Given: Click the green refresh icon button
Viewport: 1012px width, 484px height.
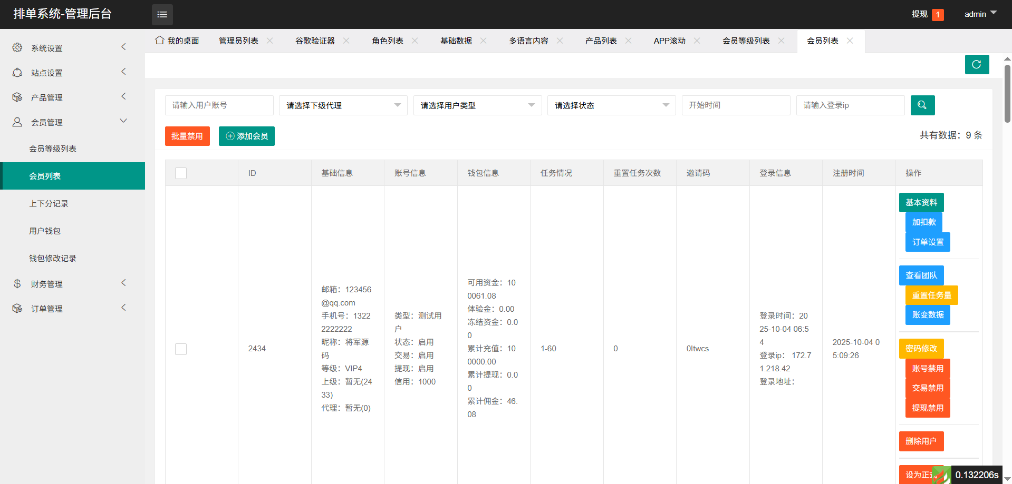Looking at the screenshot, I should click(x=977, y=65).
